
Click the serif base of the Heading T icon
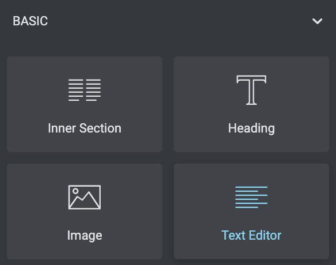coord(251,104)
